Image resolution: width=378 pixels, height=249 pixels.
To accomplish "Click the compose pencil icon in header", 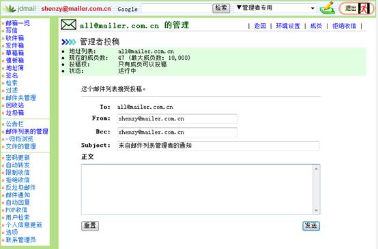I will [x=328, y=7].
